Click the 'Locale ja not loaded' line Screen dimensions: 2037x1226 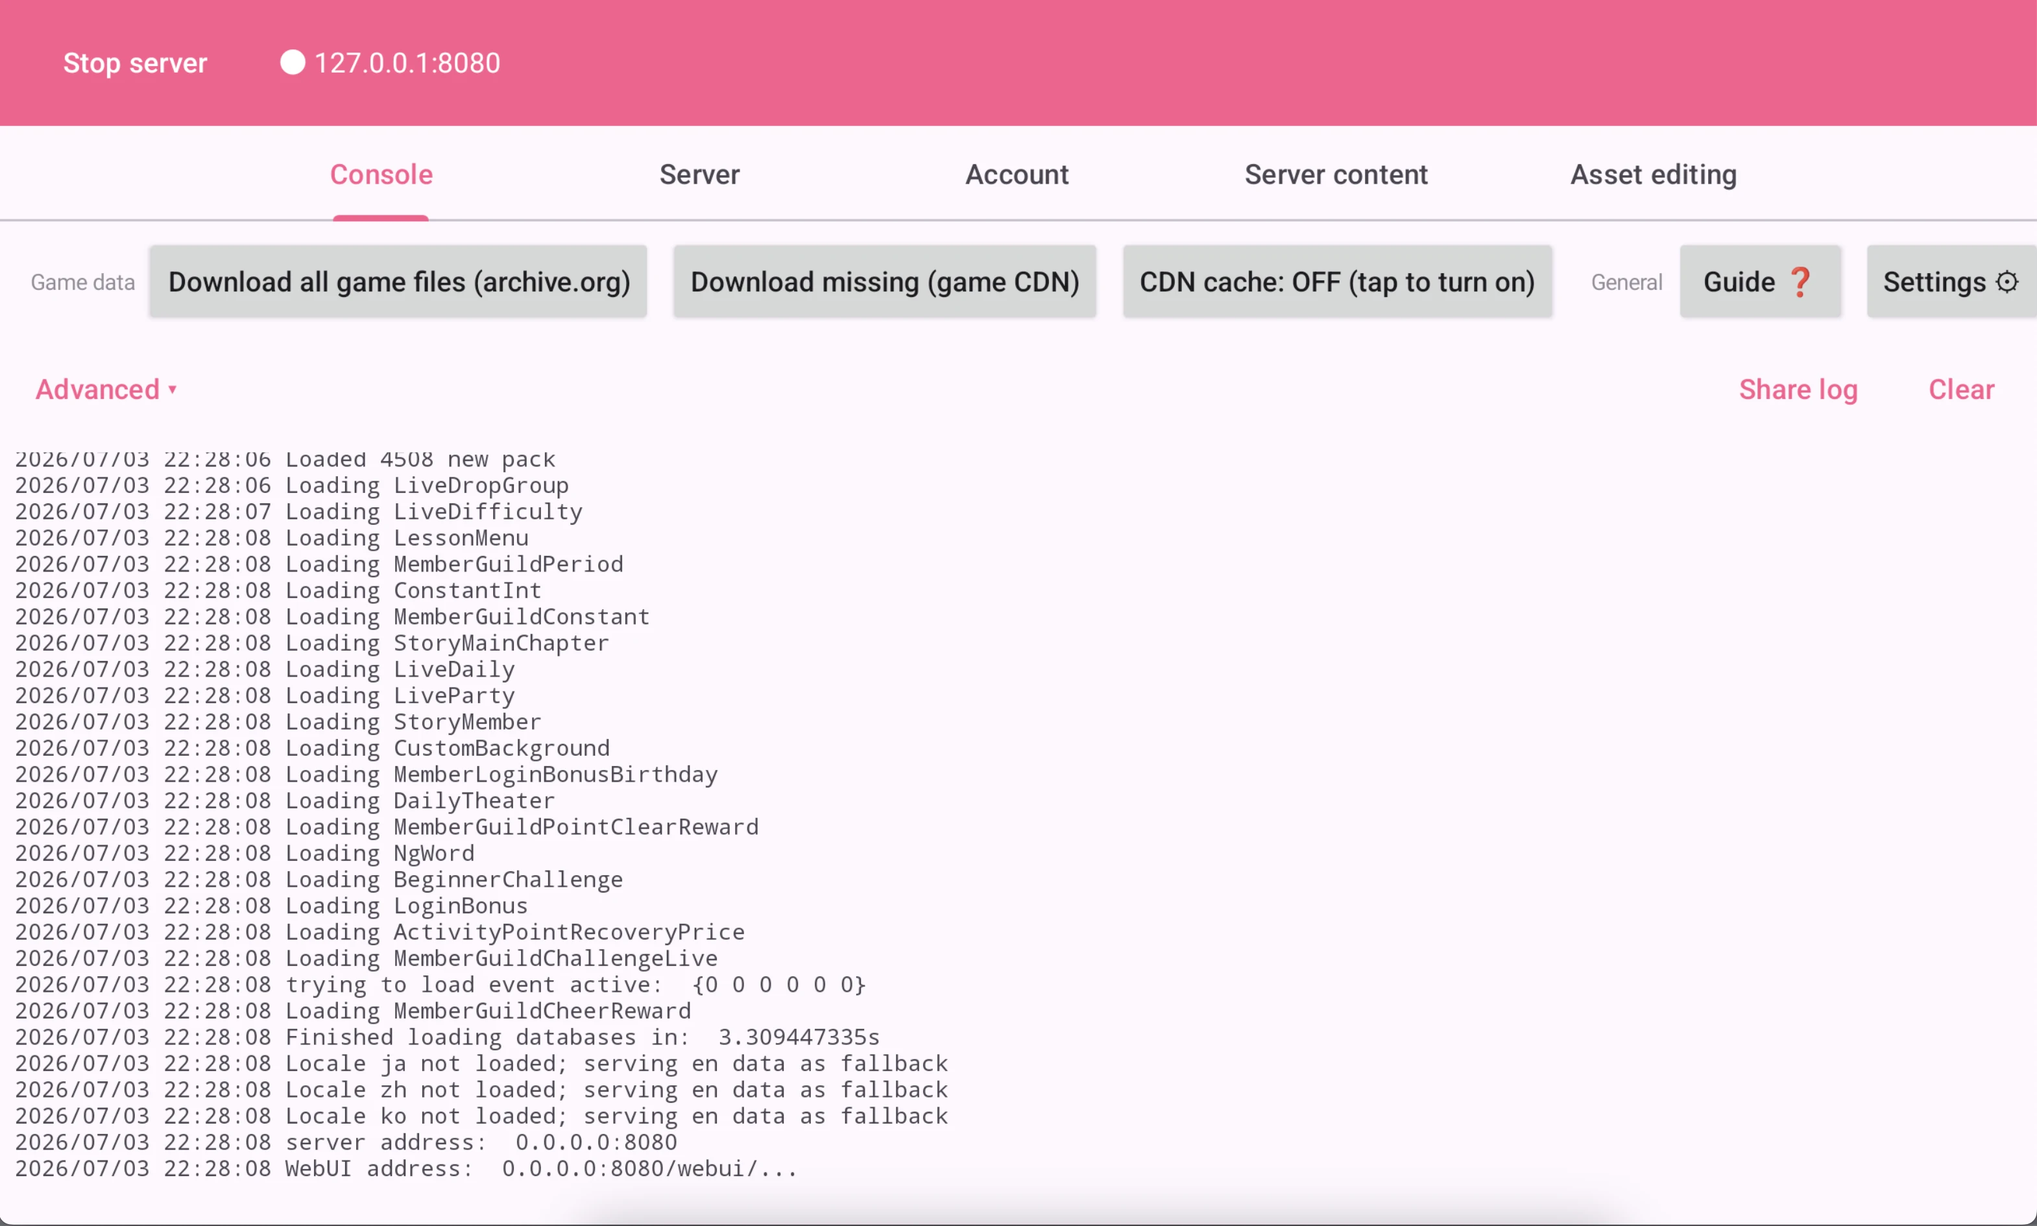481,1063
